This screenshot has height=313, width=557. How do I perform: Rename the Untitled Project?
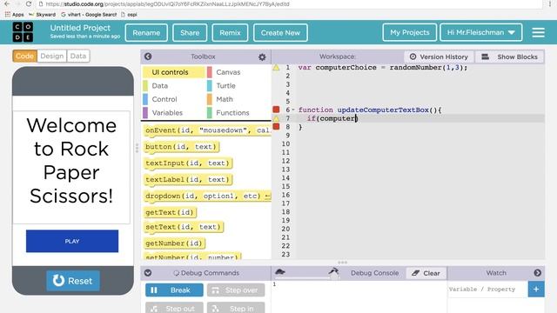[146, 33]
